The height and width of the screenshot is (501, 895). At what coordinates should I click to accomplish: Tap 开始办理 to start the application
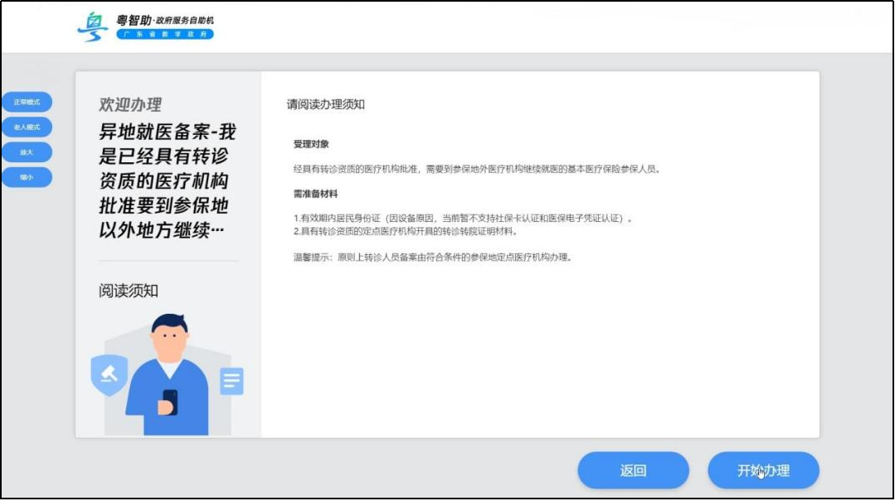coord(762,470)
